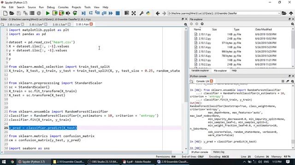
Task: Open Windows Start menu
Action: (4, 162)
